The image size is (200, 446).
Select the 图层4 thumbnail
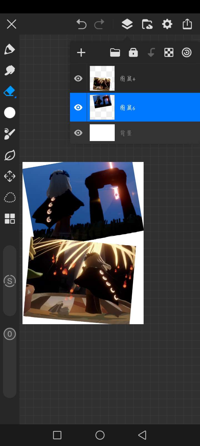(102, 78)
